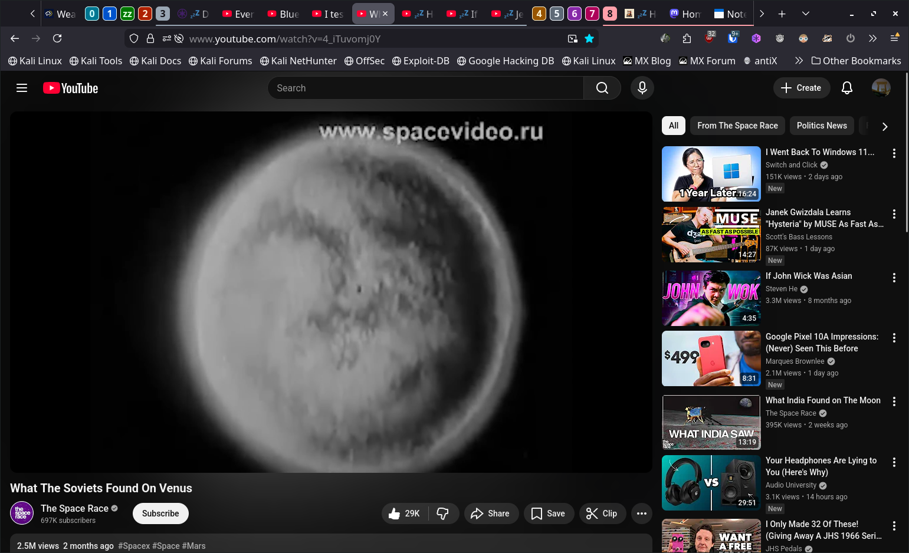This screenshot has height=553, width=909.
Task: Select the 'From The Space Race' chip
Action: click(x=737, y=126)
